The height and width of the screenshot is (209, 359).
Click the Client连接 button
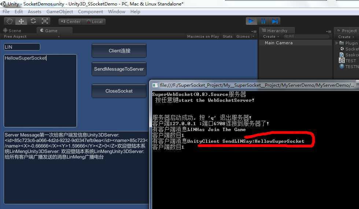tap(119, 51)
